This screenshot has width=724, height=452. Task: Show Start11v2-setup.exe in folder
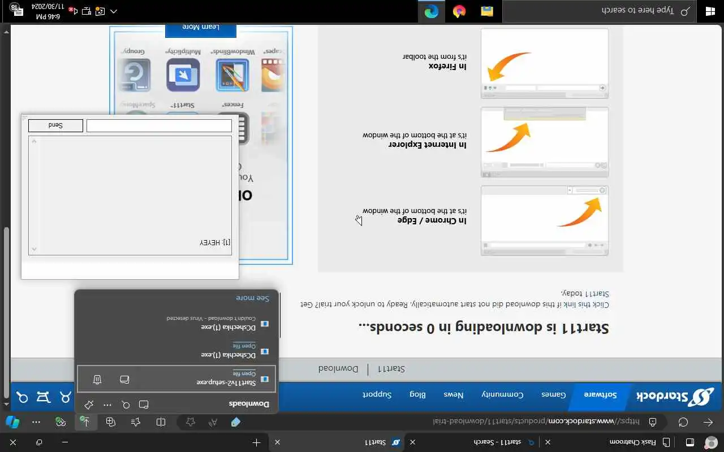click(x=124, y=379)
